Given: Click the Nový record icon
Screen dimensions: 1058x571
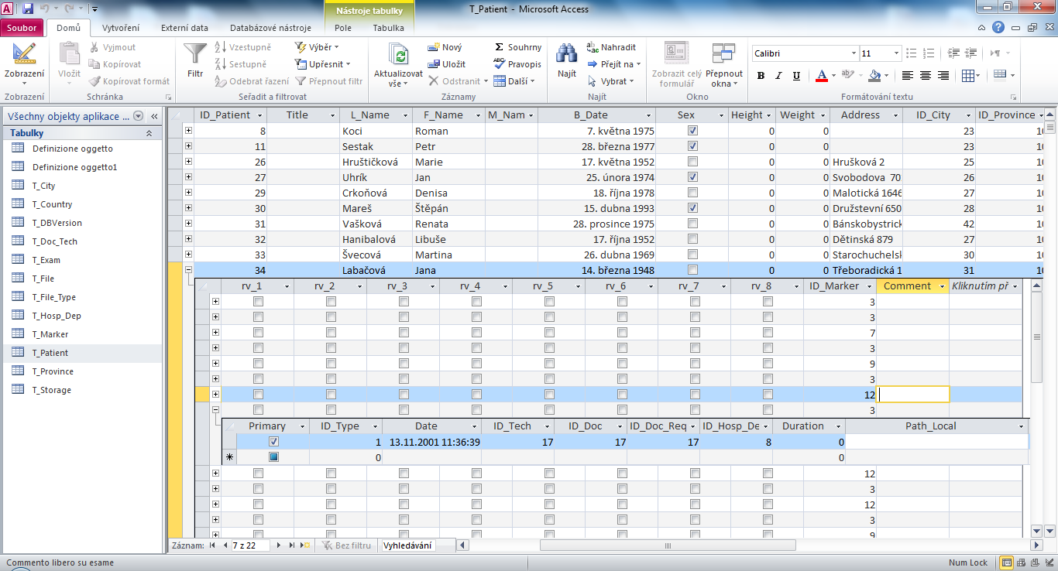Looking at the screenshot, I should [434, 48].
